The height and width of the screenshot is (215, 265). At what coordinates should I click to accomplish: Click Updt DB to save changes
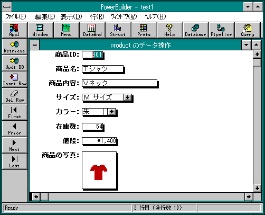(x=15, y=63)
